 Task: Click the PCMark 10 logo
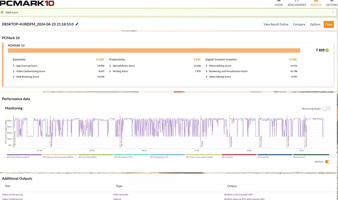coord(28,4)
